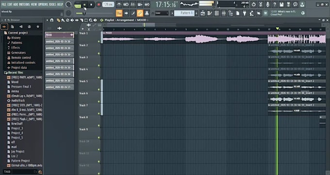This screenshot has height=175, width=330.
Task: Click the audio editor scissors icon
Action: coord(261,4)
